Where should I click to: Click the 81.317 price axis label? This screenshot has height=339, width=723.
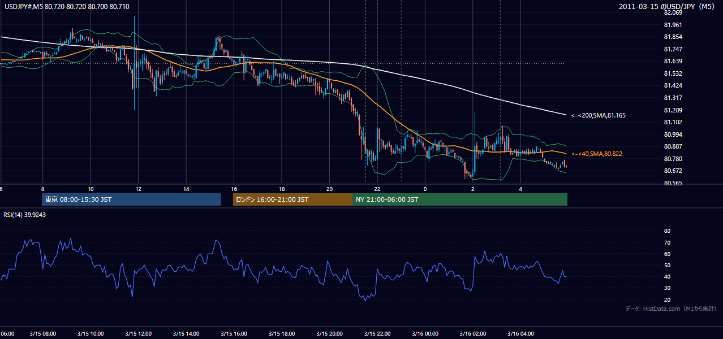673,98
